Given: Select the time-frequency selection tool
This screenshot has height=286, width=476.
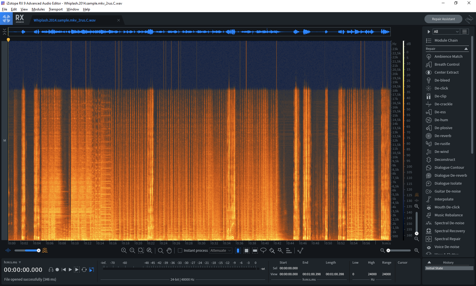Looking at the screenshot, I should click(x=246, y=250).
